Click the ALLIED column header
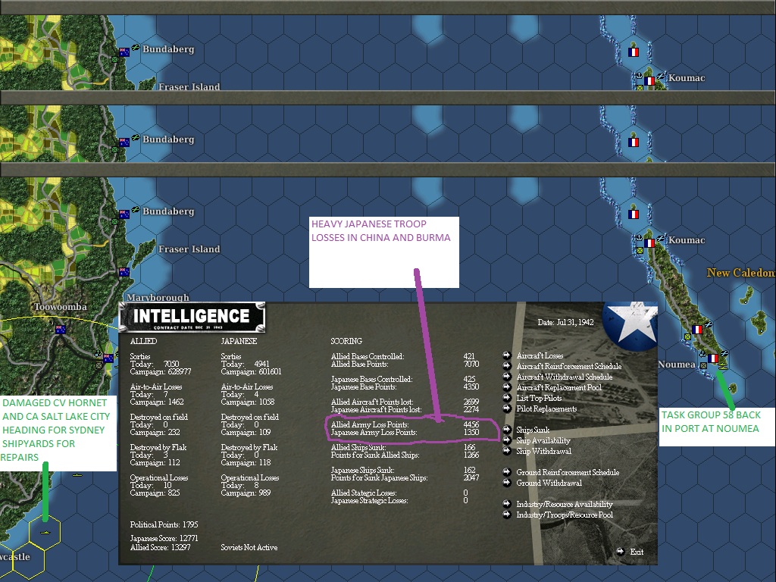The width and height of the screenshot is (776, 582). click(143, 341)
